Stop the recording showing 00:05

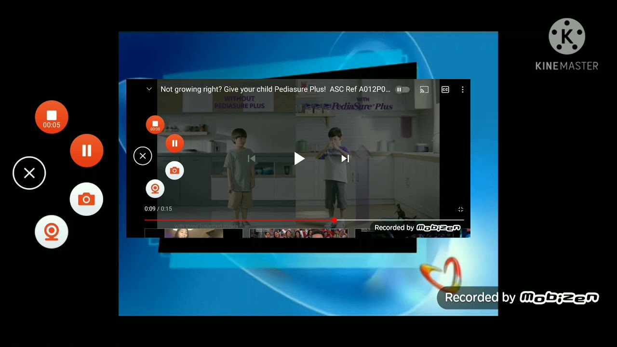coord(52,117)
